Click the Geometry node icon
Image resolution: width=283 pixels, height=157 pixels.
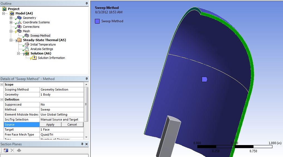coord(19,18)
